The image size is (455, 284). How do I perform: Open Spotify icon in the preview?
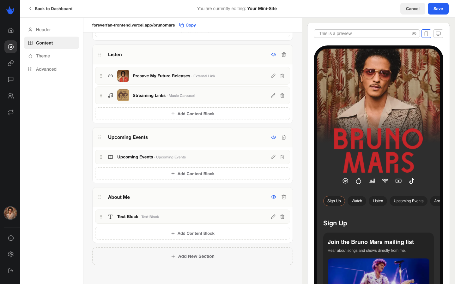point(345,181)
